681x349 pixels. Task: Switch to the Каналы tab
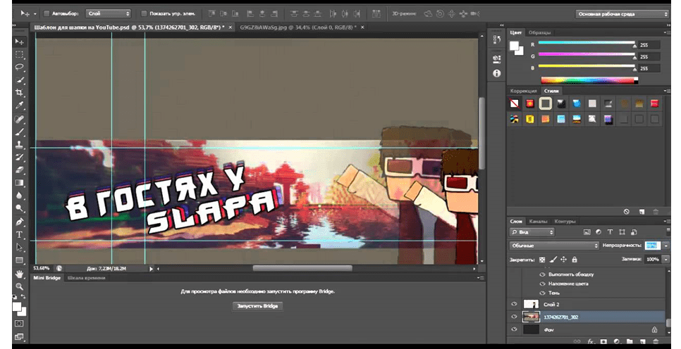pyautogui.click(x=538, y=222)
